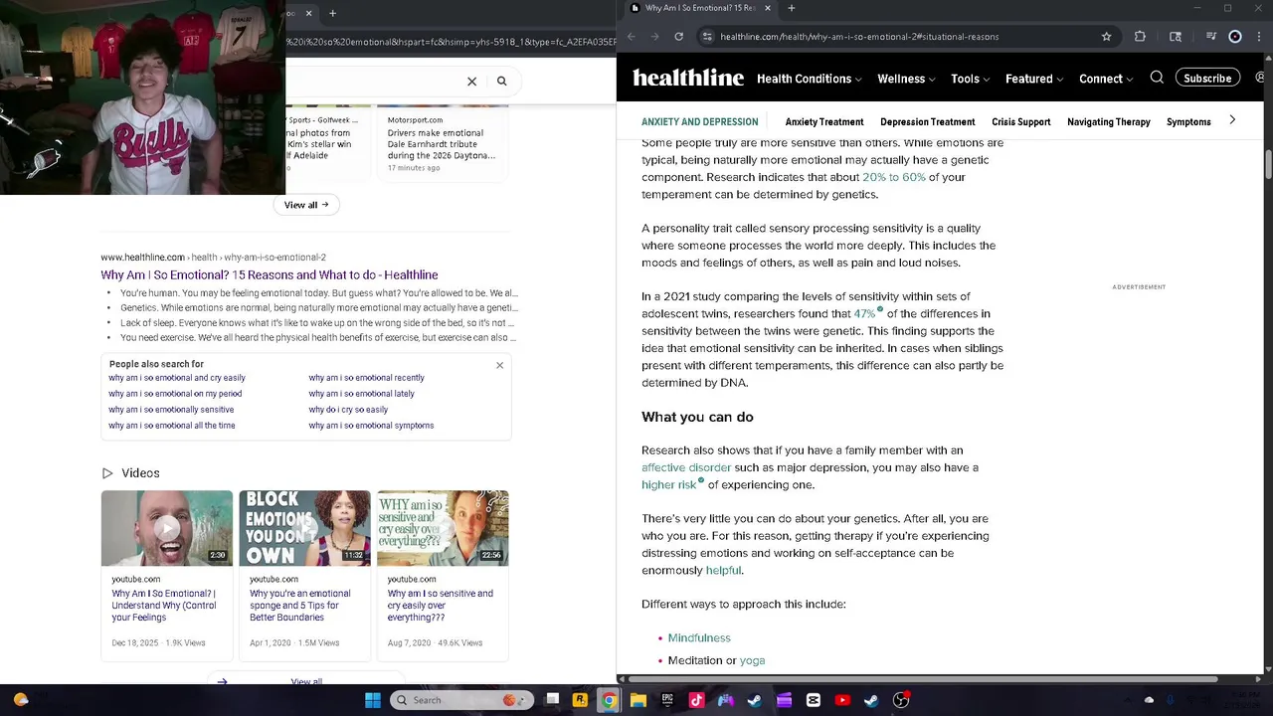Follow the '47%' study link
The width and height of the screenshot is (1273, 716).
point(864,313)
